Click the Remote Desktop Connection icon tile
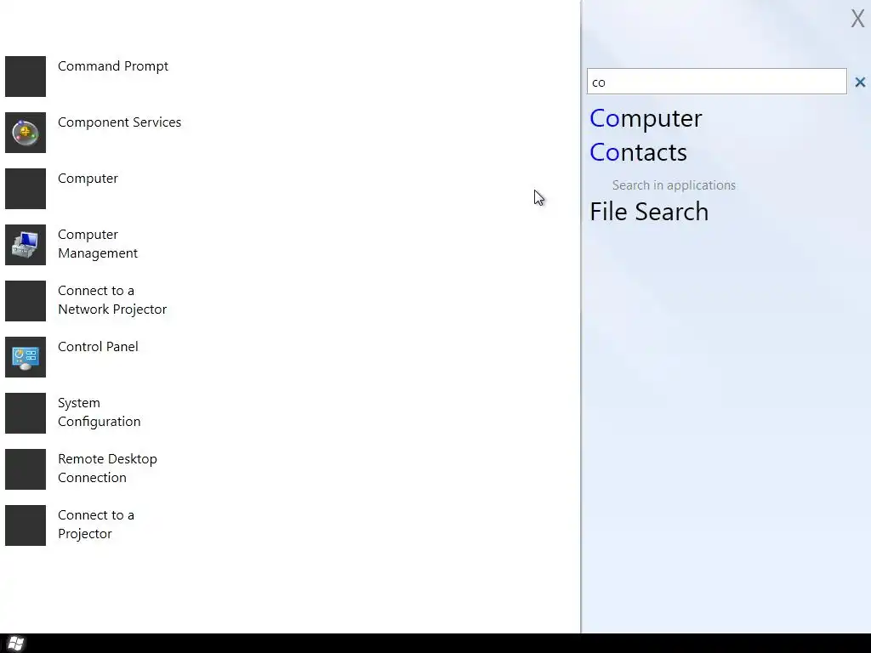The width and height of the screenshot is (871, 653). click(26, 469)
